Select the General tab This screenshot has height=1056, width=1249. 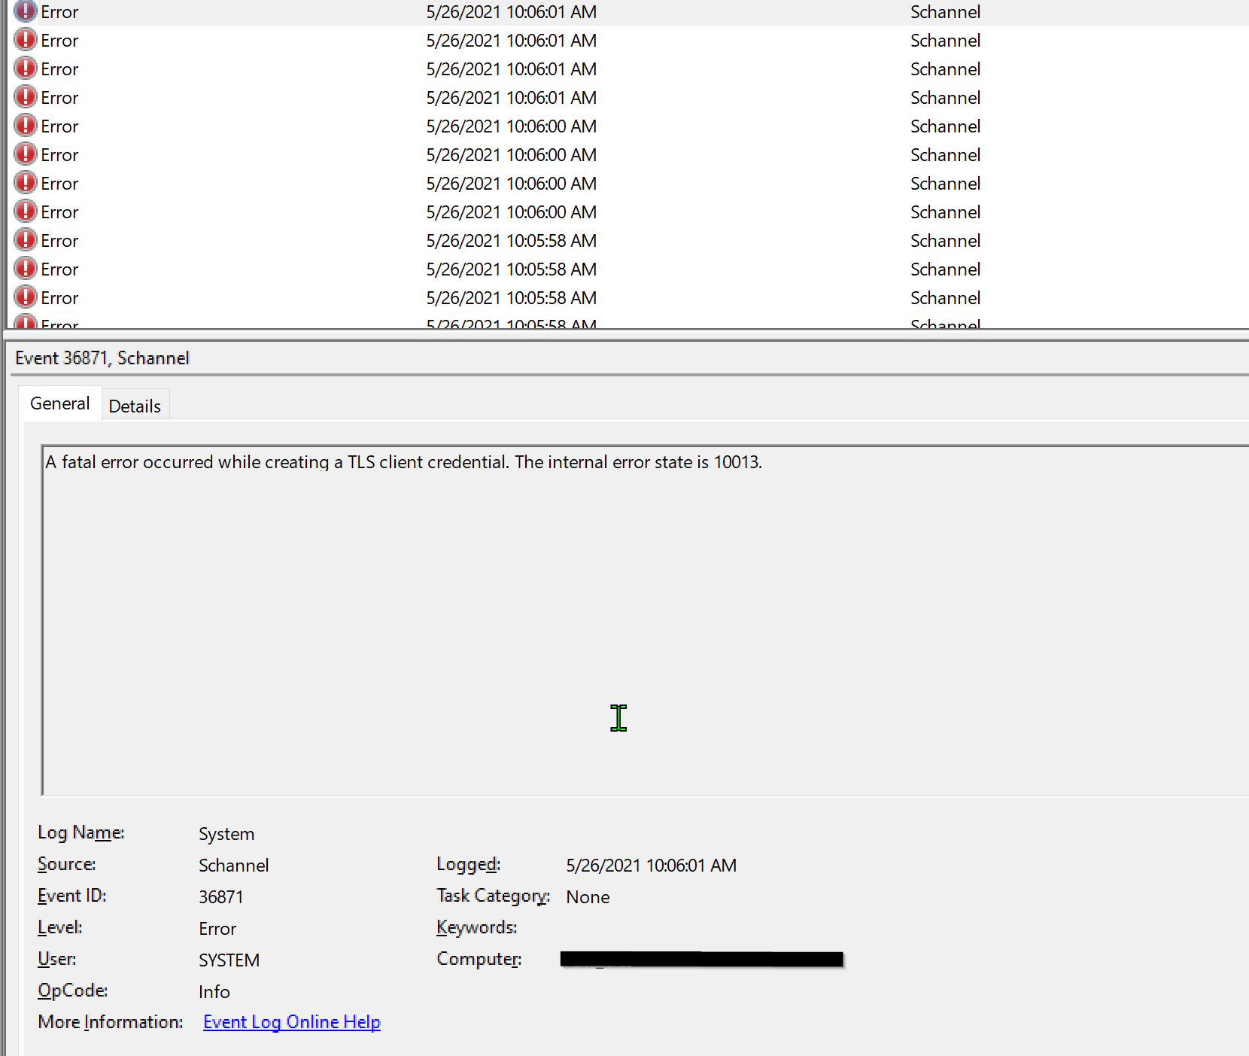(x=59, y=403)
